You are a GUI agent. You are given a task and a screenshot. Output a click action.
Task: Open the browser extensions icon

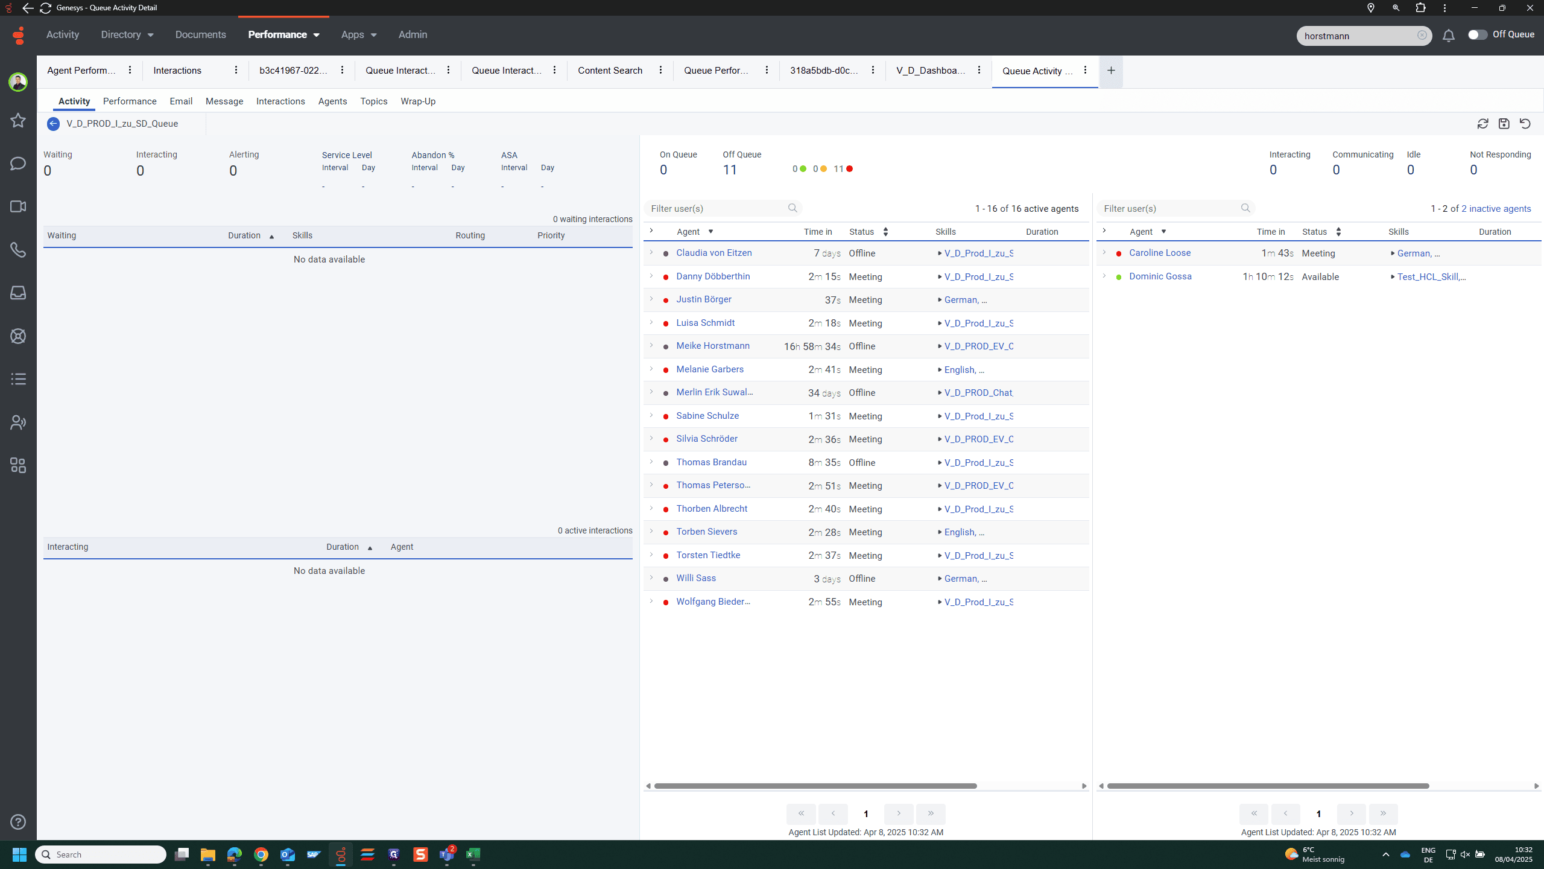[x=1420, y=8]
